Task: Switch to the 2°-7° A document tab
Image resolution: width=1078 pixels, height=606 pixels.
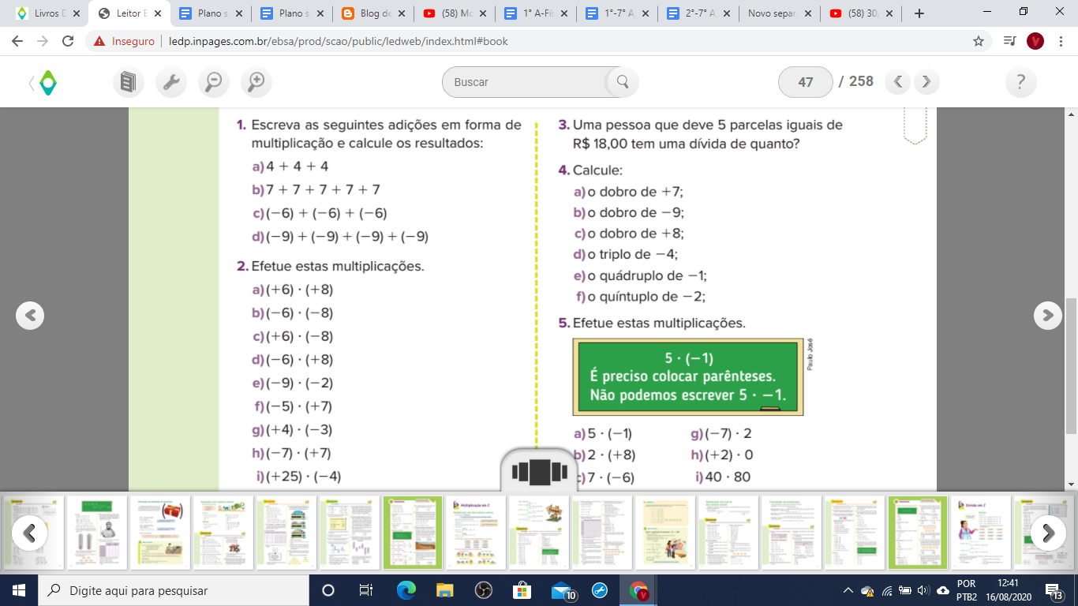Action: point(698,13)
